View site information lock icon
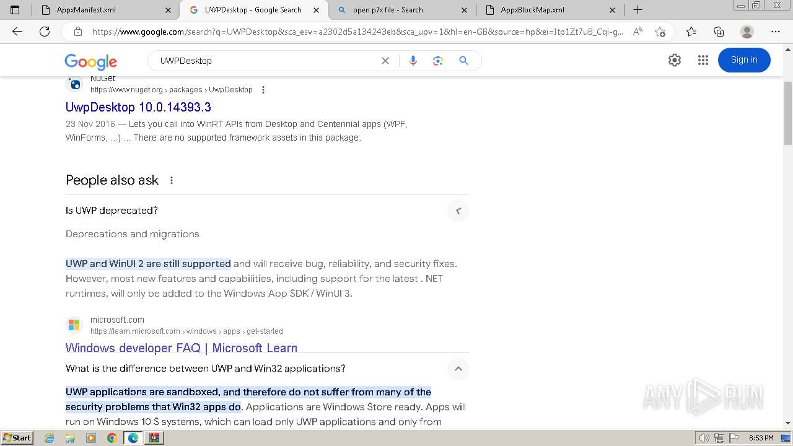The image size is (793, 446). (78, 32)
